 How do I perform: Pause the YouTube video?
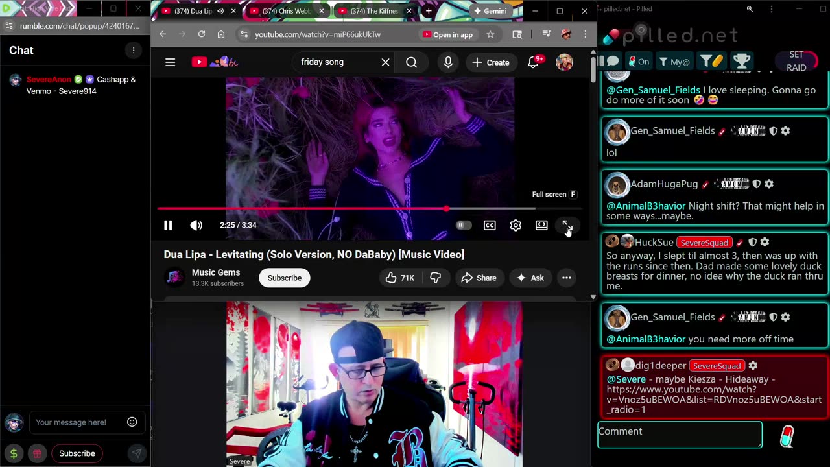(168, 225)
